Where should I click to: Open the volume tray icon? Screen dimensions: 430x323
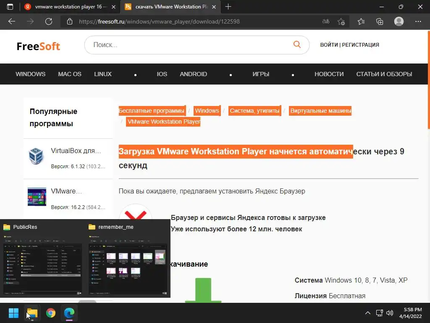tap(389, 313)
